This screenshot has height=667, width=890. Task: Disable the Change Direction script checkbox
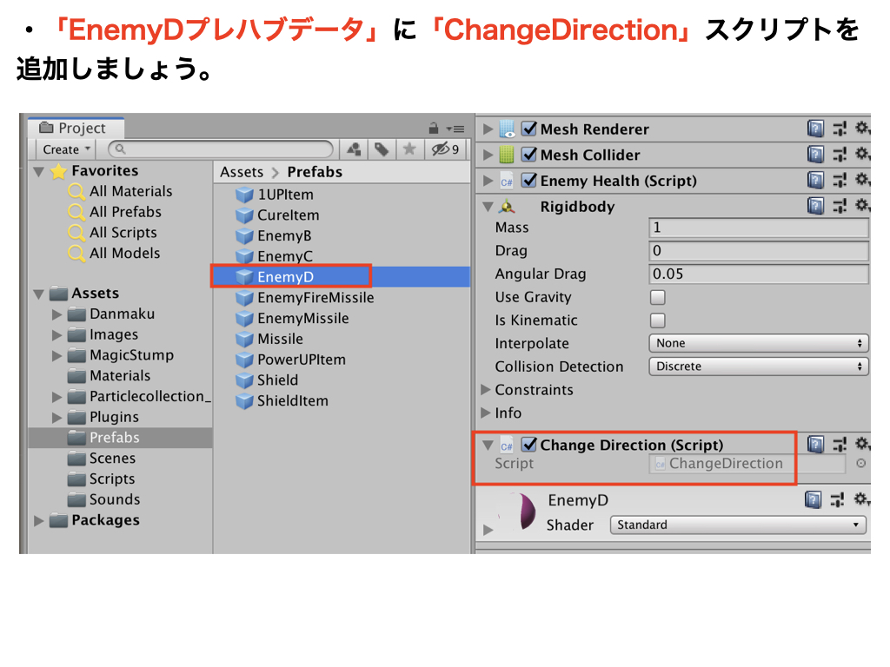pyautogui.click(x=528, y=444)
